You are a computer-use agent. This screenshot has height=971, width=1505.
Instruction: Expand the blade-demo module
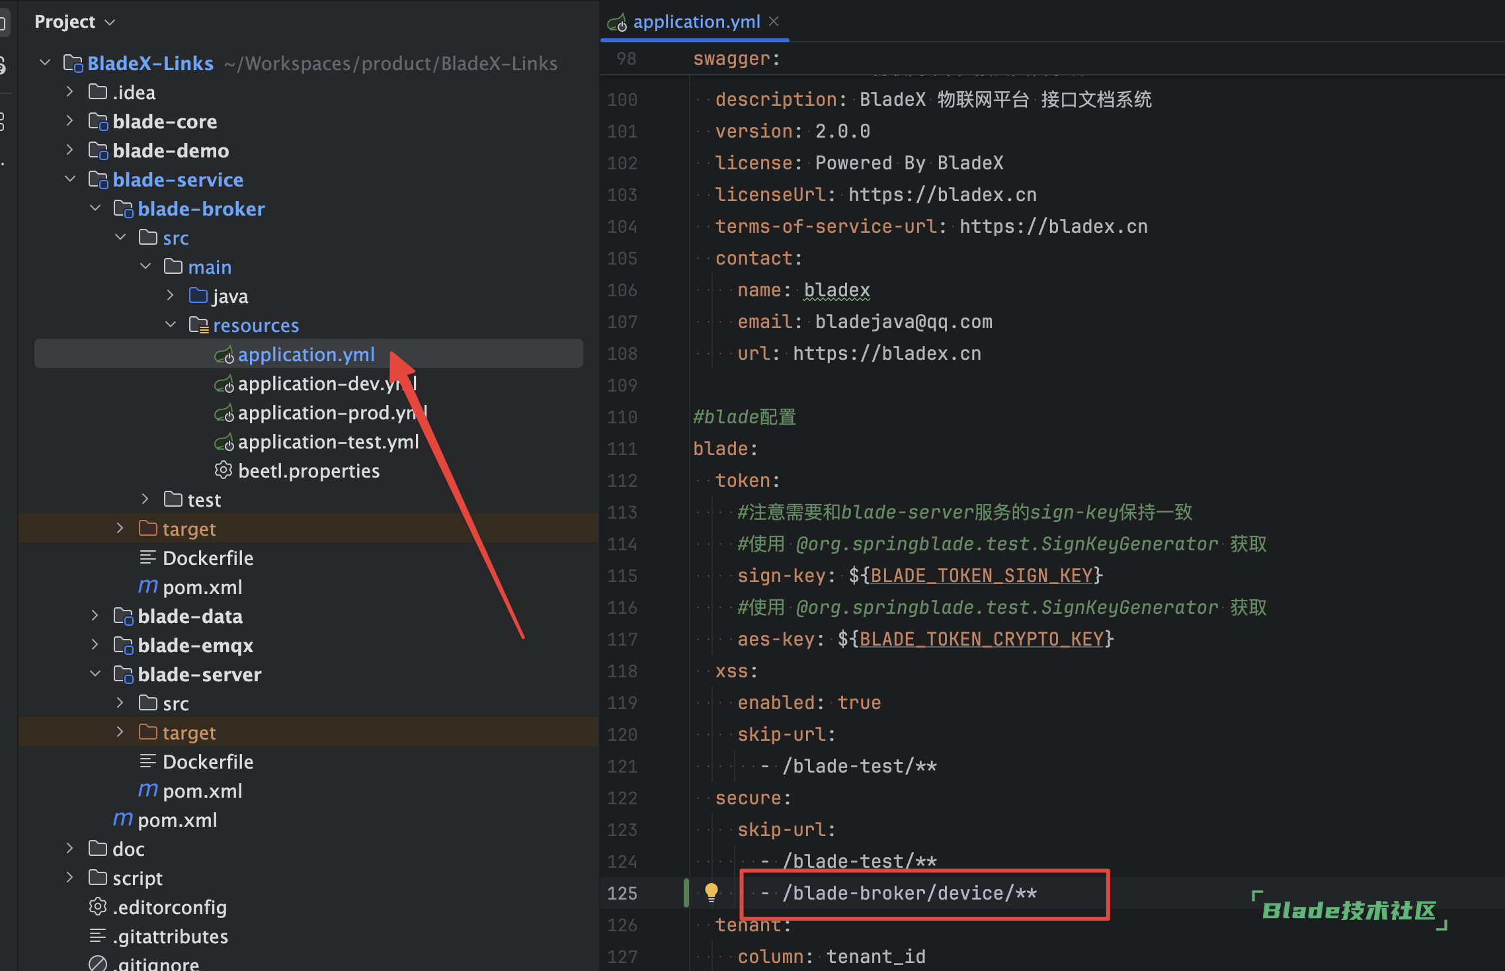point(70,150)
